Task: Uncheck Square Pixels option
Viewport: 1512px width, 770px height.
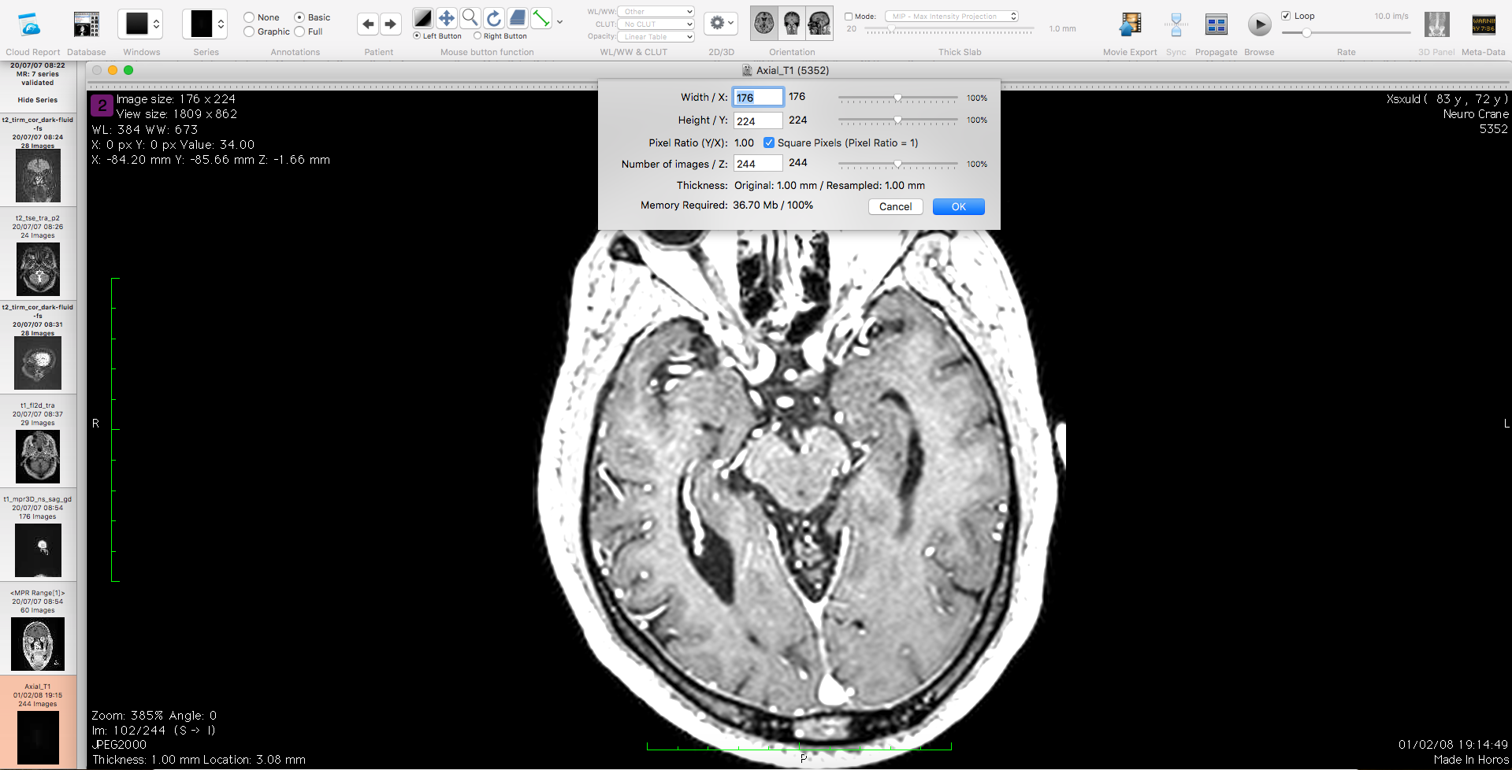Action: tap(769, 143)
